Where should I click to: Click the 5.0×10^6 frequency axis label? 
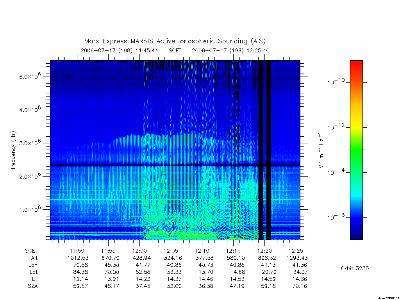coord(30,76)
